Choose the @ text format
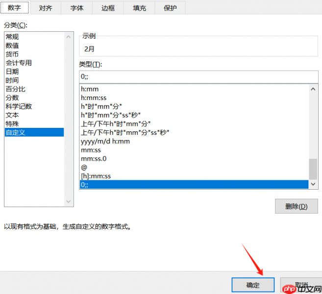The image size is (322, 294). coord(194,168)
